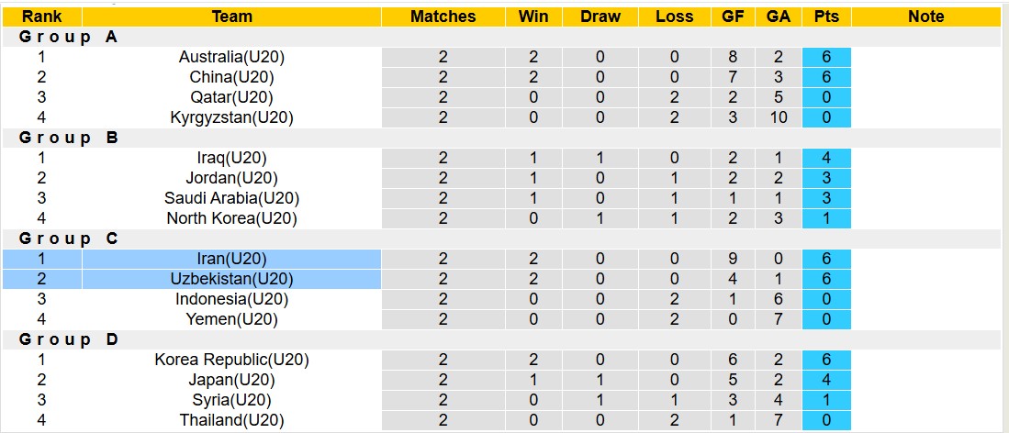This screenshot has width=1009, height=433.
Task: Click the Pts column header
Action: pyautogui.click(x=825, y=17)
